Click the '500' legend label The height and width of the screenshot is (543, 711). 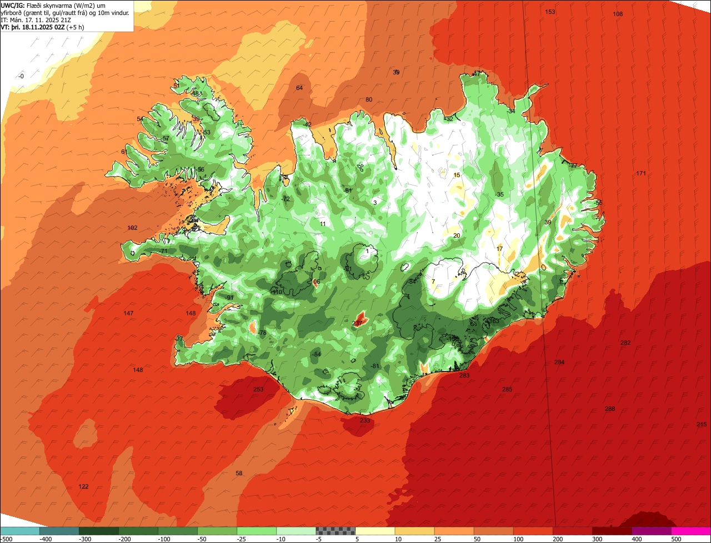click(677, 539)
